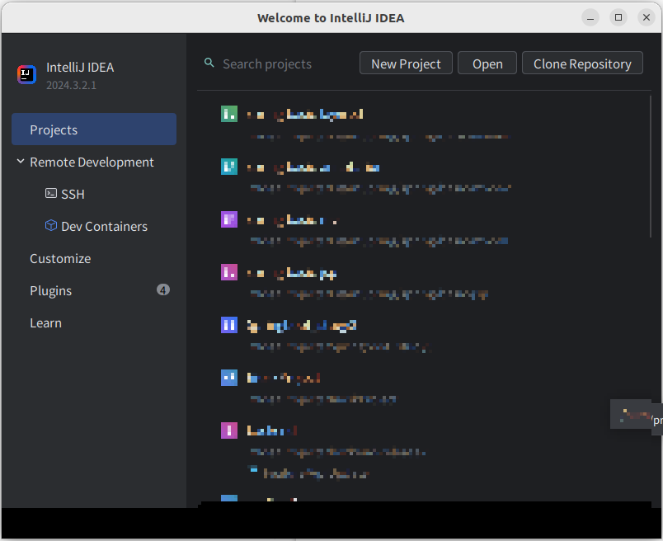Open the project with purple pixel icon
The image size is (663, 541).
click(x=229, y=219)
